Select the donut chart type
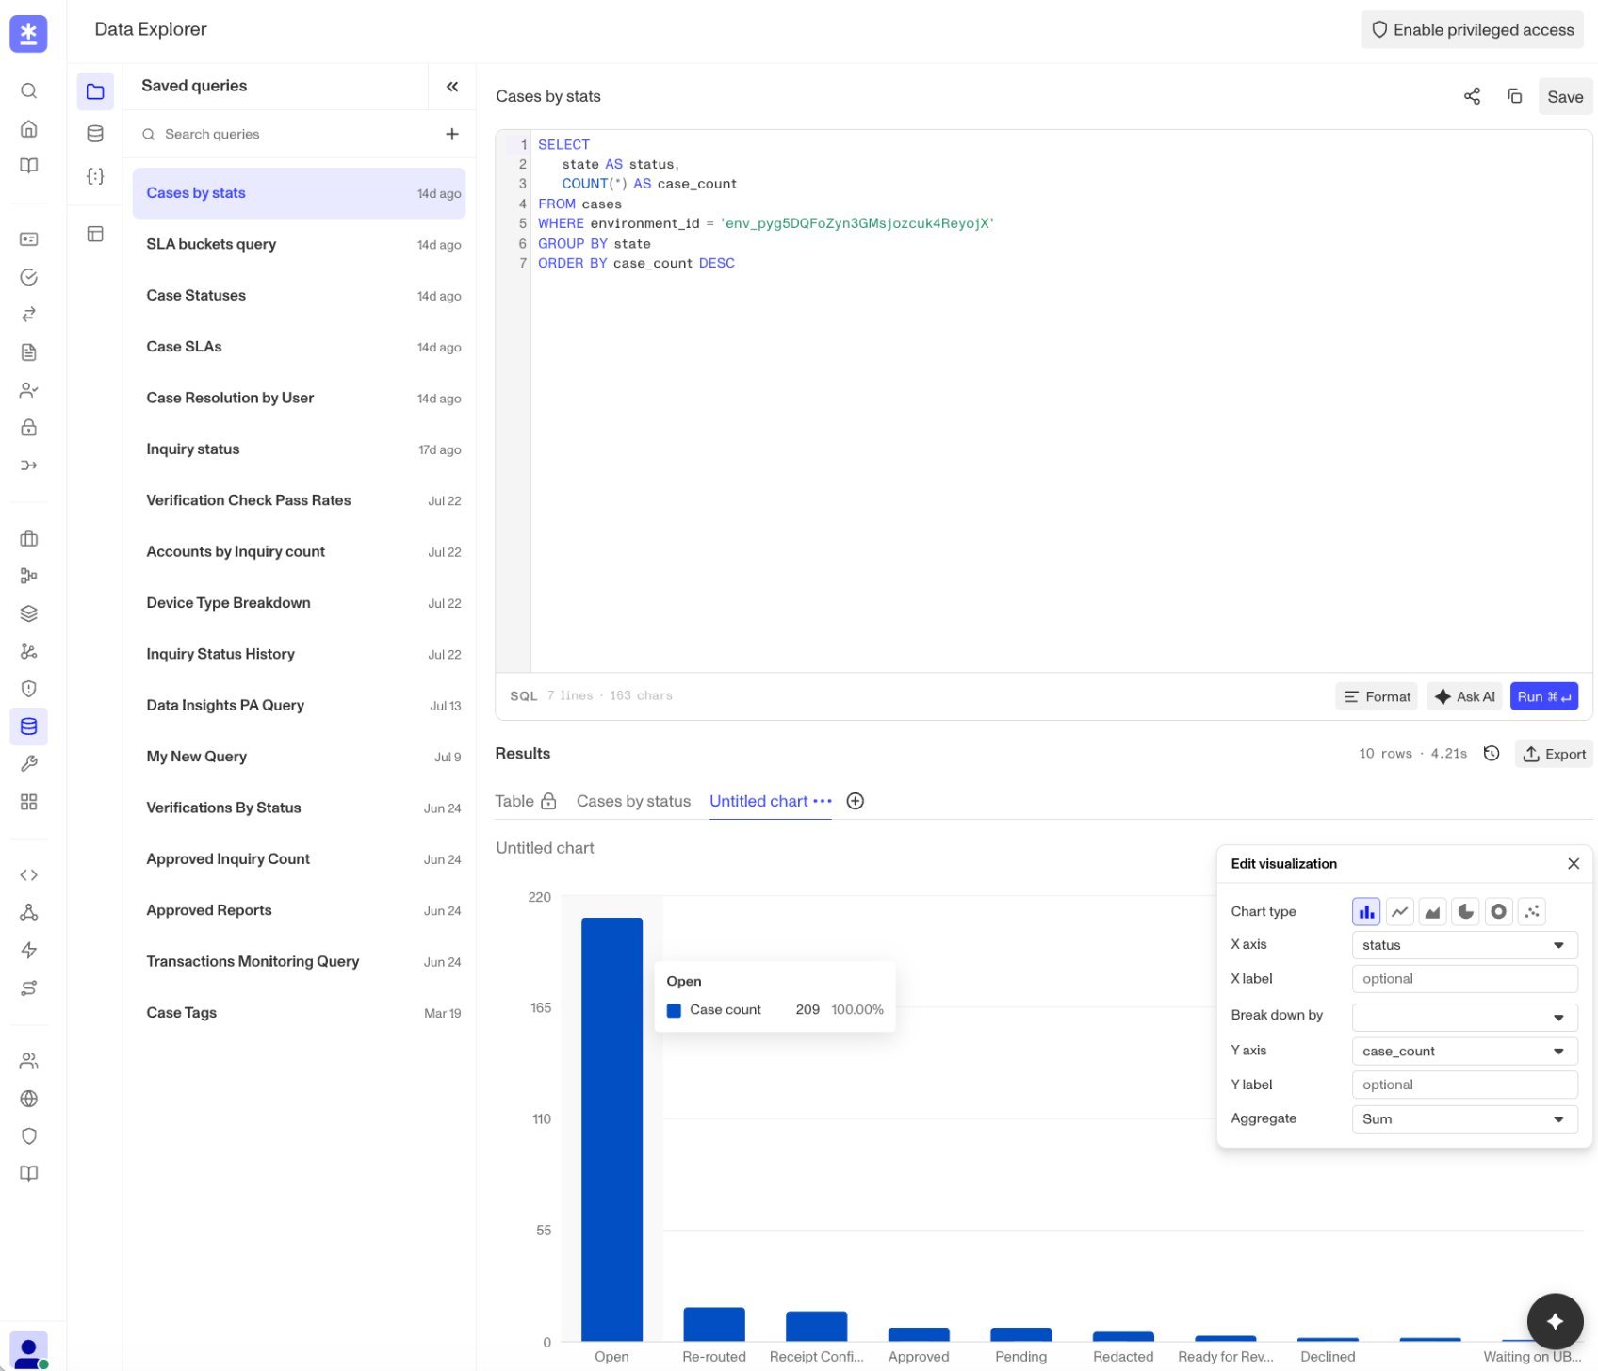 (x=1499, y=911)
